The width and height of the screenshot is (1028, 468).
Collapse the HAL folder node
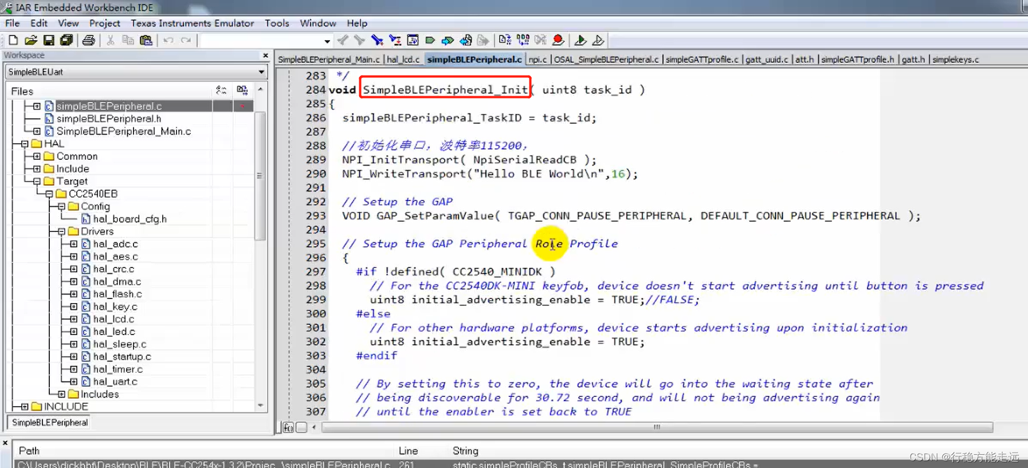point(25,144)
